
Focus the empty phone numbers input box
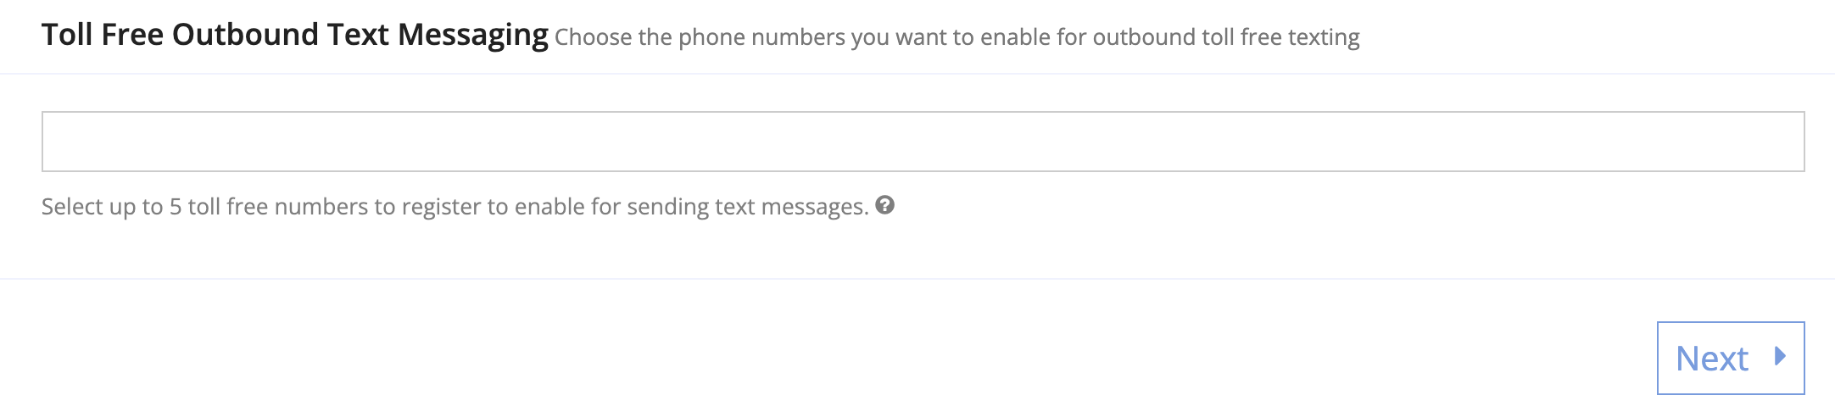coord(923,142)
